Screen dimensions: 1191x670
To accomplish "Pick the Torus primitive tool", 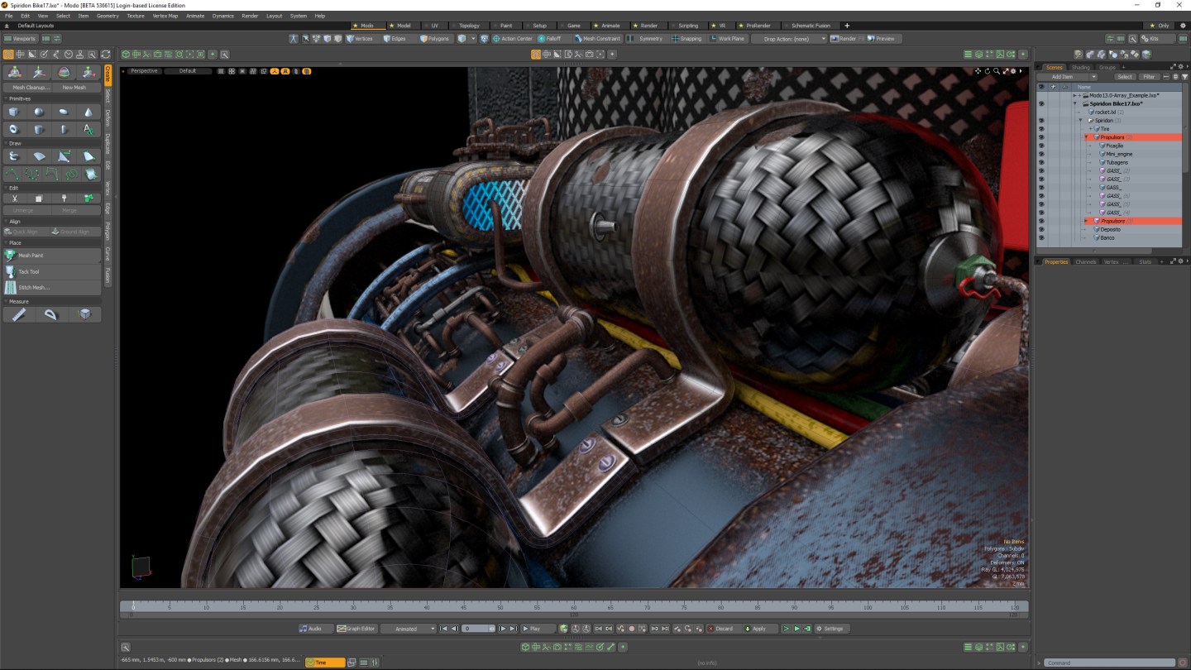I will (x=14, y=129).
